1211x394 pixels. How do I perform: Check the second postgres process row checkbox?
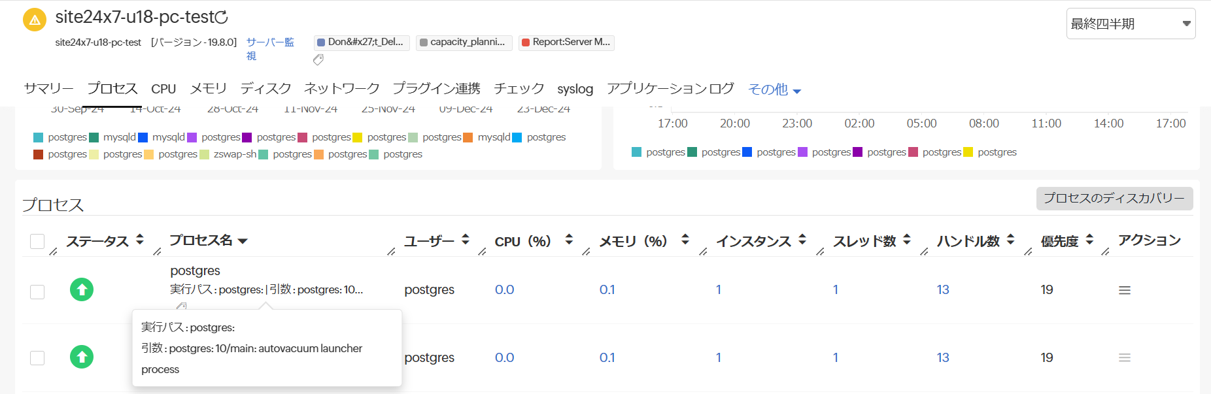point(37,358)
